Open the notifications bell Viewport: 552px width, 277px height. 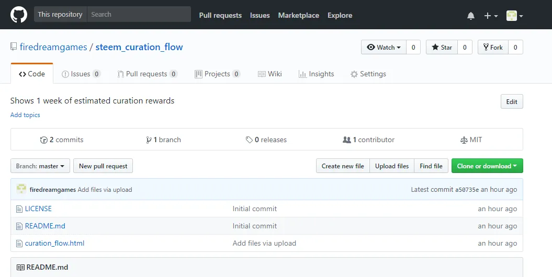(471, 16)
